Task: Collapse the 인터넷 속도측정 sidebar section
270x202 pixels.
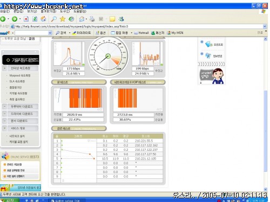Action: coord(5,68)
